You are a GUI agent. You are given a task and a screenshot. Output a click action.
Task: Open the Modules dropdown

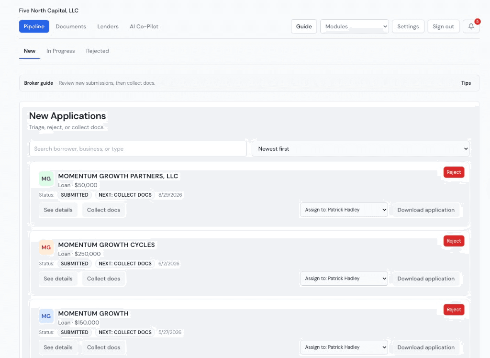(355, 27)
